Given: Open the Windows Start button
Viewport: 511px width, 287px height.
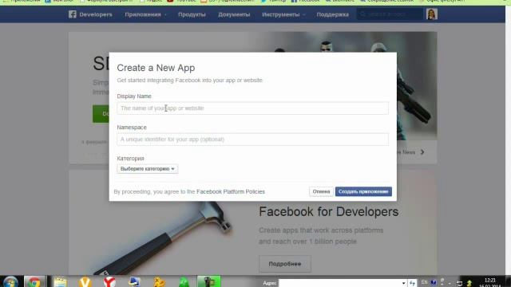Looking at the screenshot, I should (x=10, y=281).
